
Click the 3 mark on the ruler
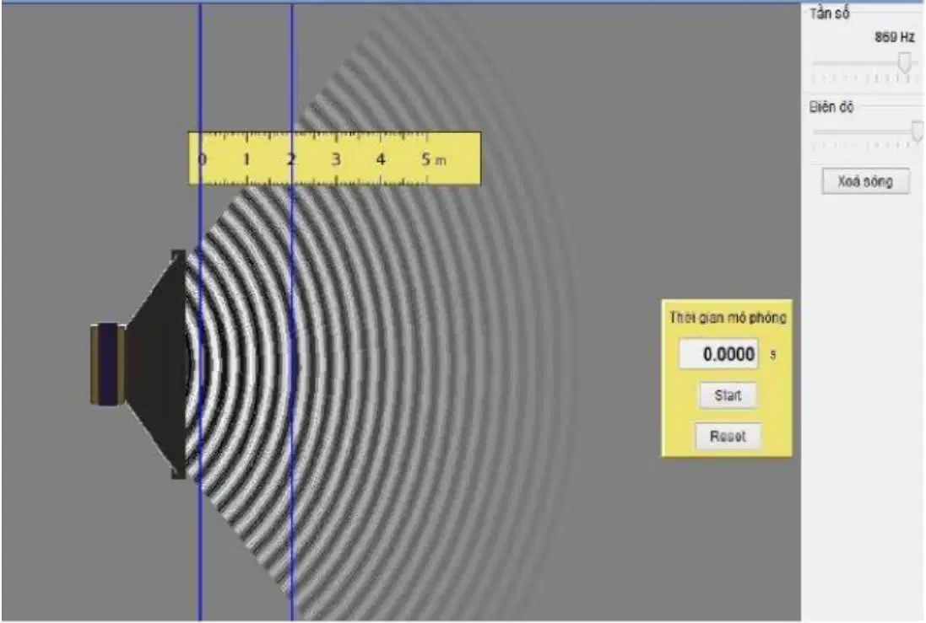pyautogui.click(x=335, y=159)
